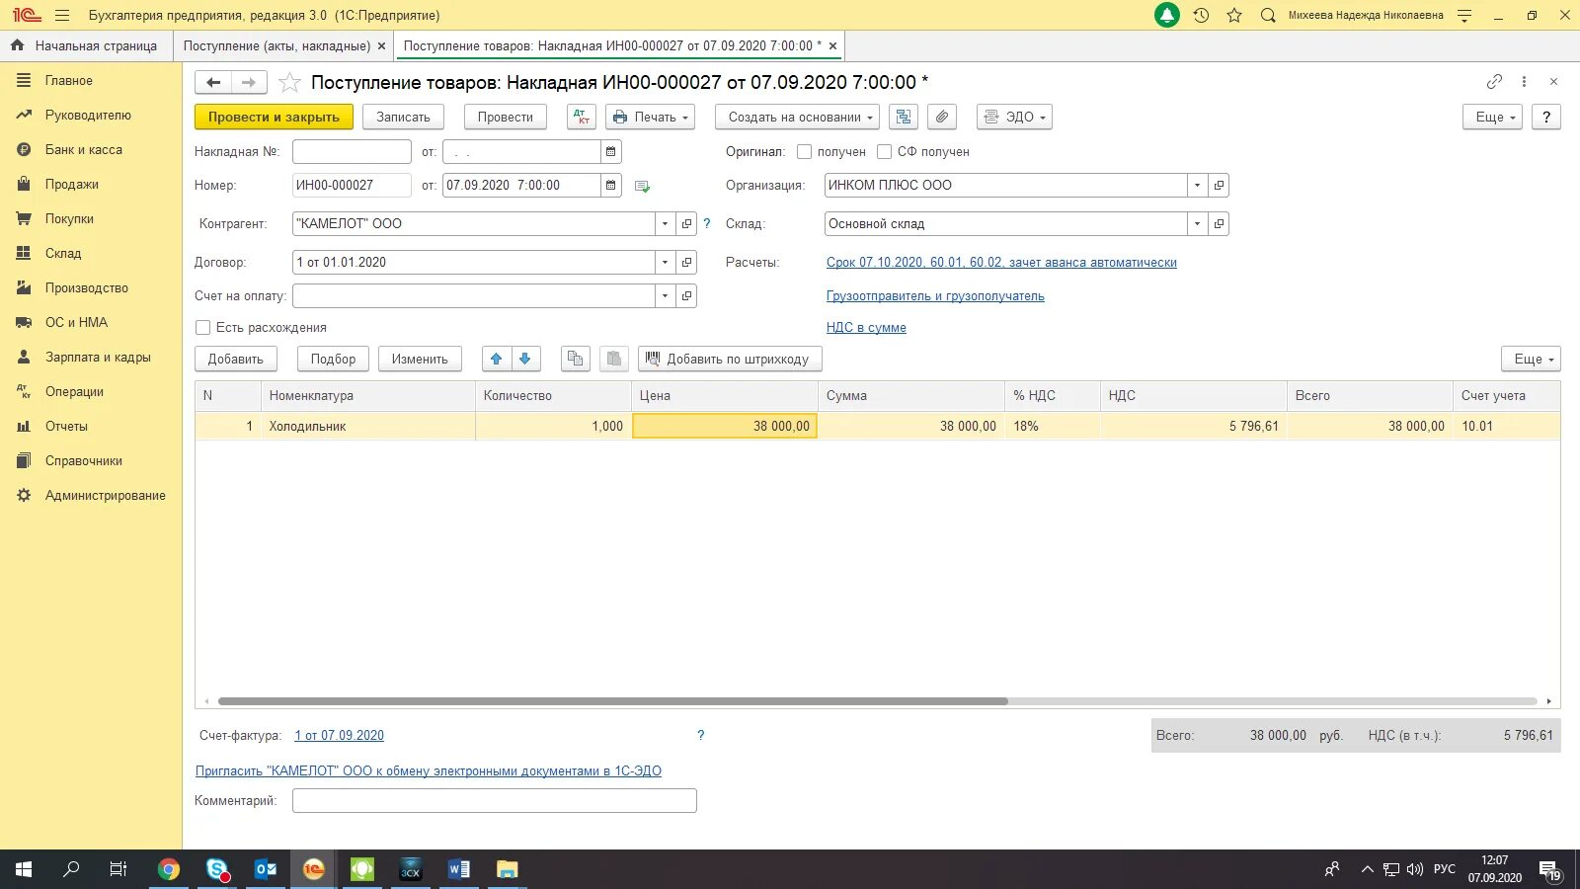Open favorites star in title bar
The height and width of the screenshot is (889, 1580).
[1234, 15]
